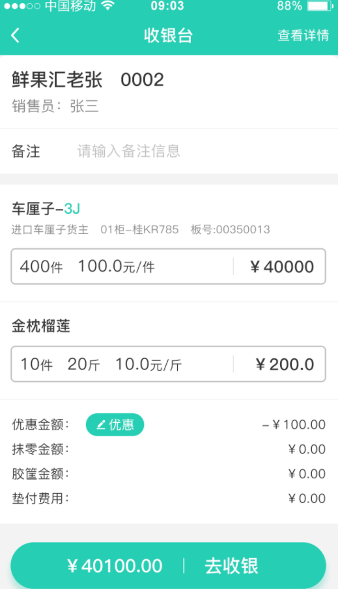Tap the 抹零金额 ¥0.00 value
338x589 pixels.
(307, 449)
